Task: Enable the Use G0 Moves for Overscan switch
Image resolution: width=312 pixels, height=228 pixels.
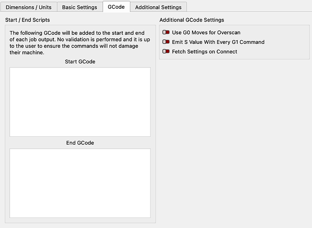Action: click(x=166, y=33)
